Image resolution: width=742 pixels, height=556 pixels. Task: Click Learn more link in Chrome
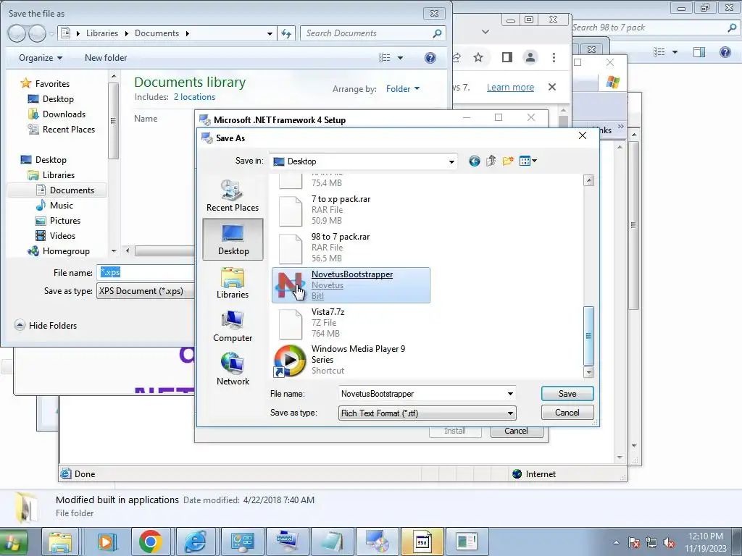510,88
